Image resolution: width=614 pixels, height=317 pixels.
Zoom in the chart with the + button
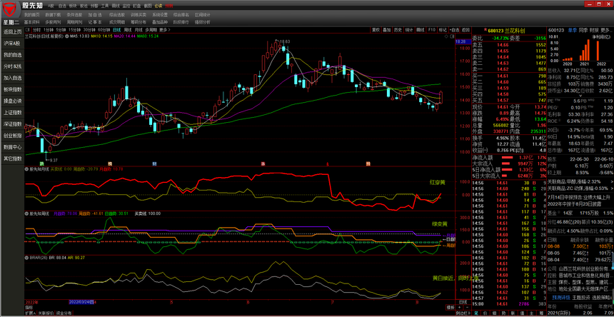[x=460, y=307]
